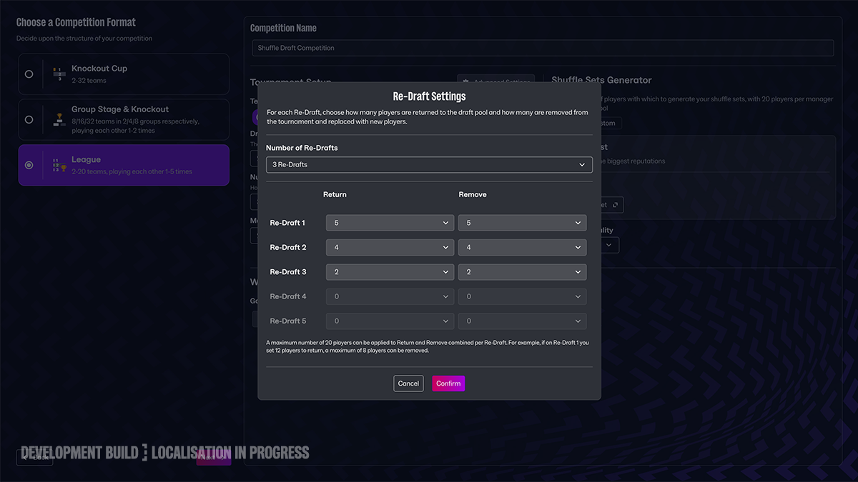This screenshot has width=858, height=482.
Task: Click the Competition Name input field
Action: 543,48
